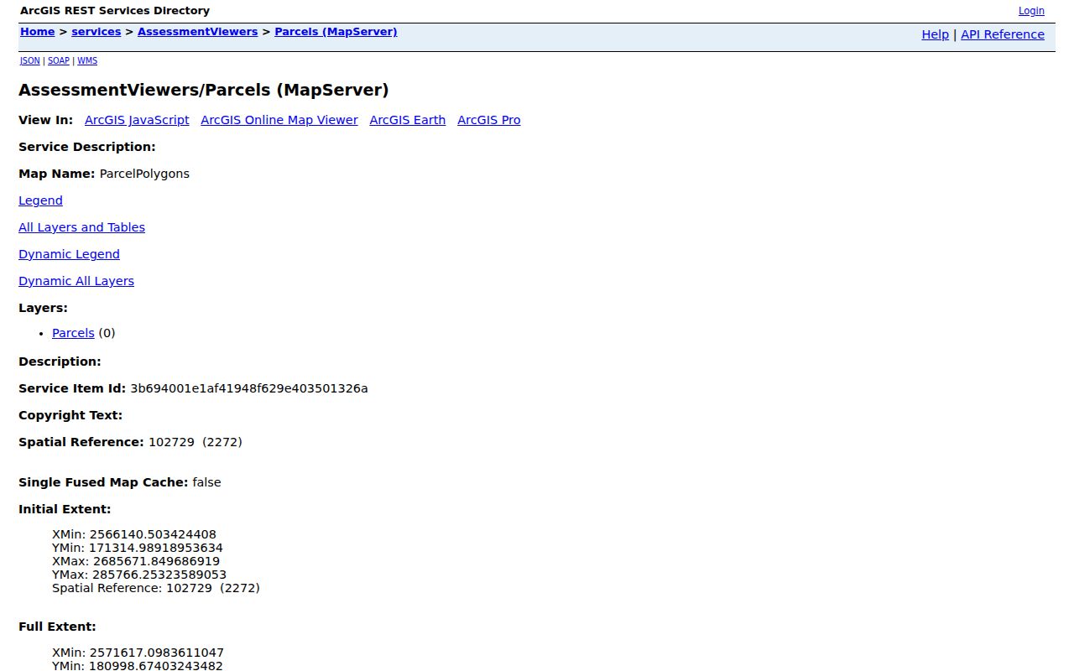This screenshot has width=1074, height=671.
Task: Open the services breadcrumb link
Action: click(x=96, y=32)
